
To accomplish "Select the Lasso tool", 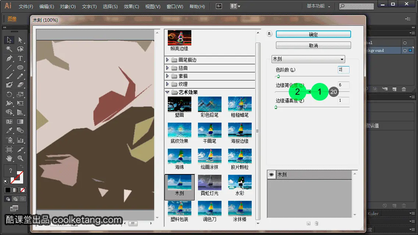I will [20, 49].
